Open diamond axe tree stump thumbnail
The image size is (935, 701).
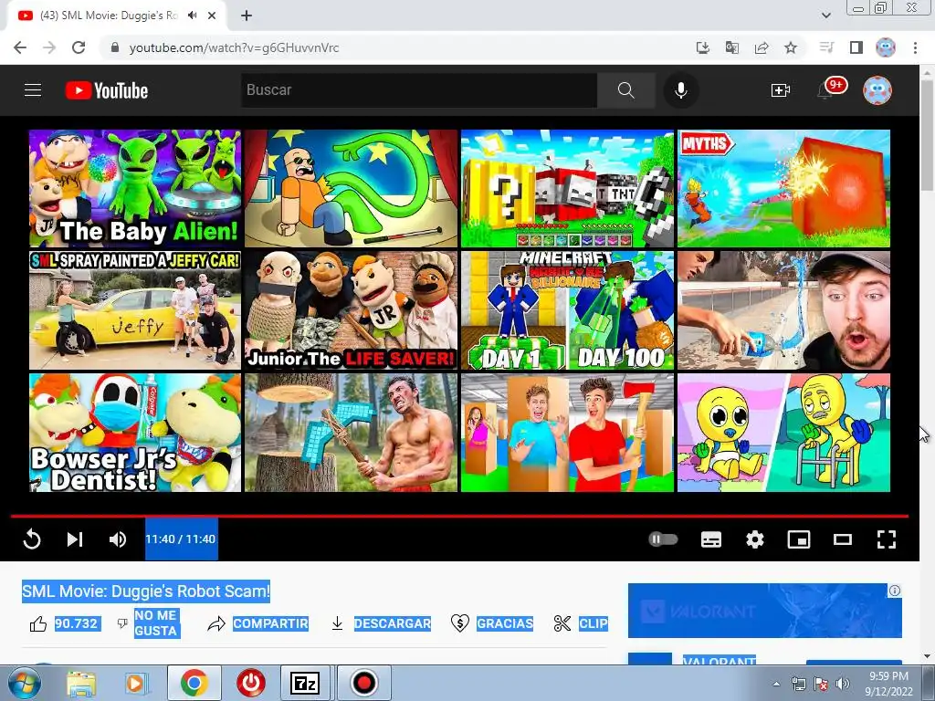tap(352, 433)
